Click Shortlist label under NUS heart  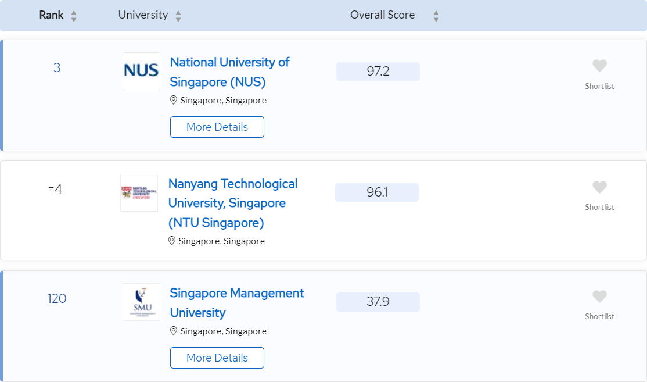point(599,86)
